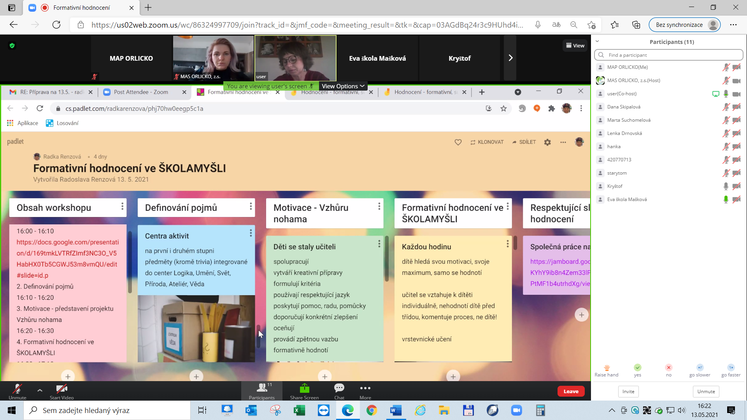Toggle the Unmute microphone button in the Zoom toolbar
This screenshot has width=747, height=420.
[x=17, y=389]
